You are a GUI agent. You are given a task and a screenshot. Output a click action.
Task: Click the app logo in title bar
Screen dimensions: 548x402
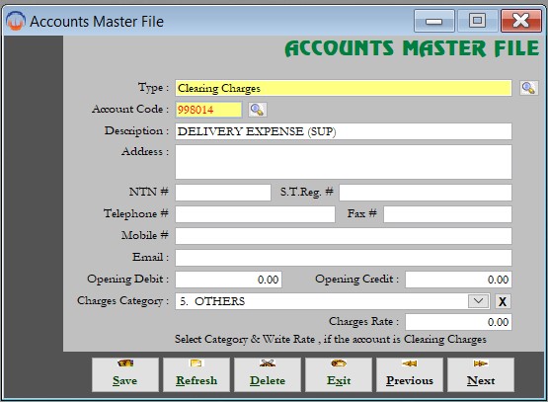[x=16, y=21]
